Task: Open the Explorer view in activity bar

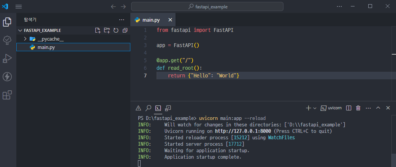Action: point(7,22)
